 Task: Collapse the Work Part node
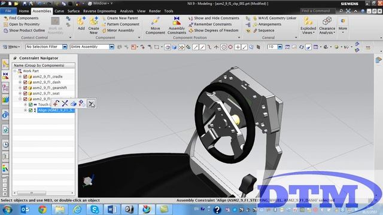(15, 71)
